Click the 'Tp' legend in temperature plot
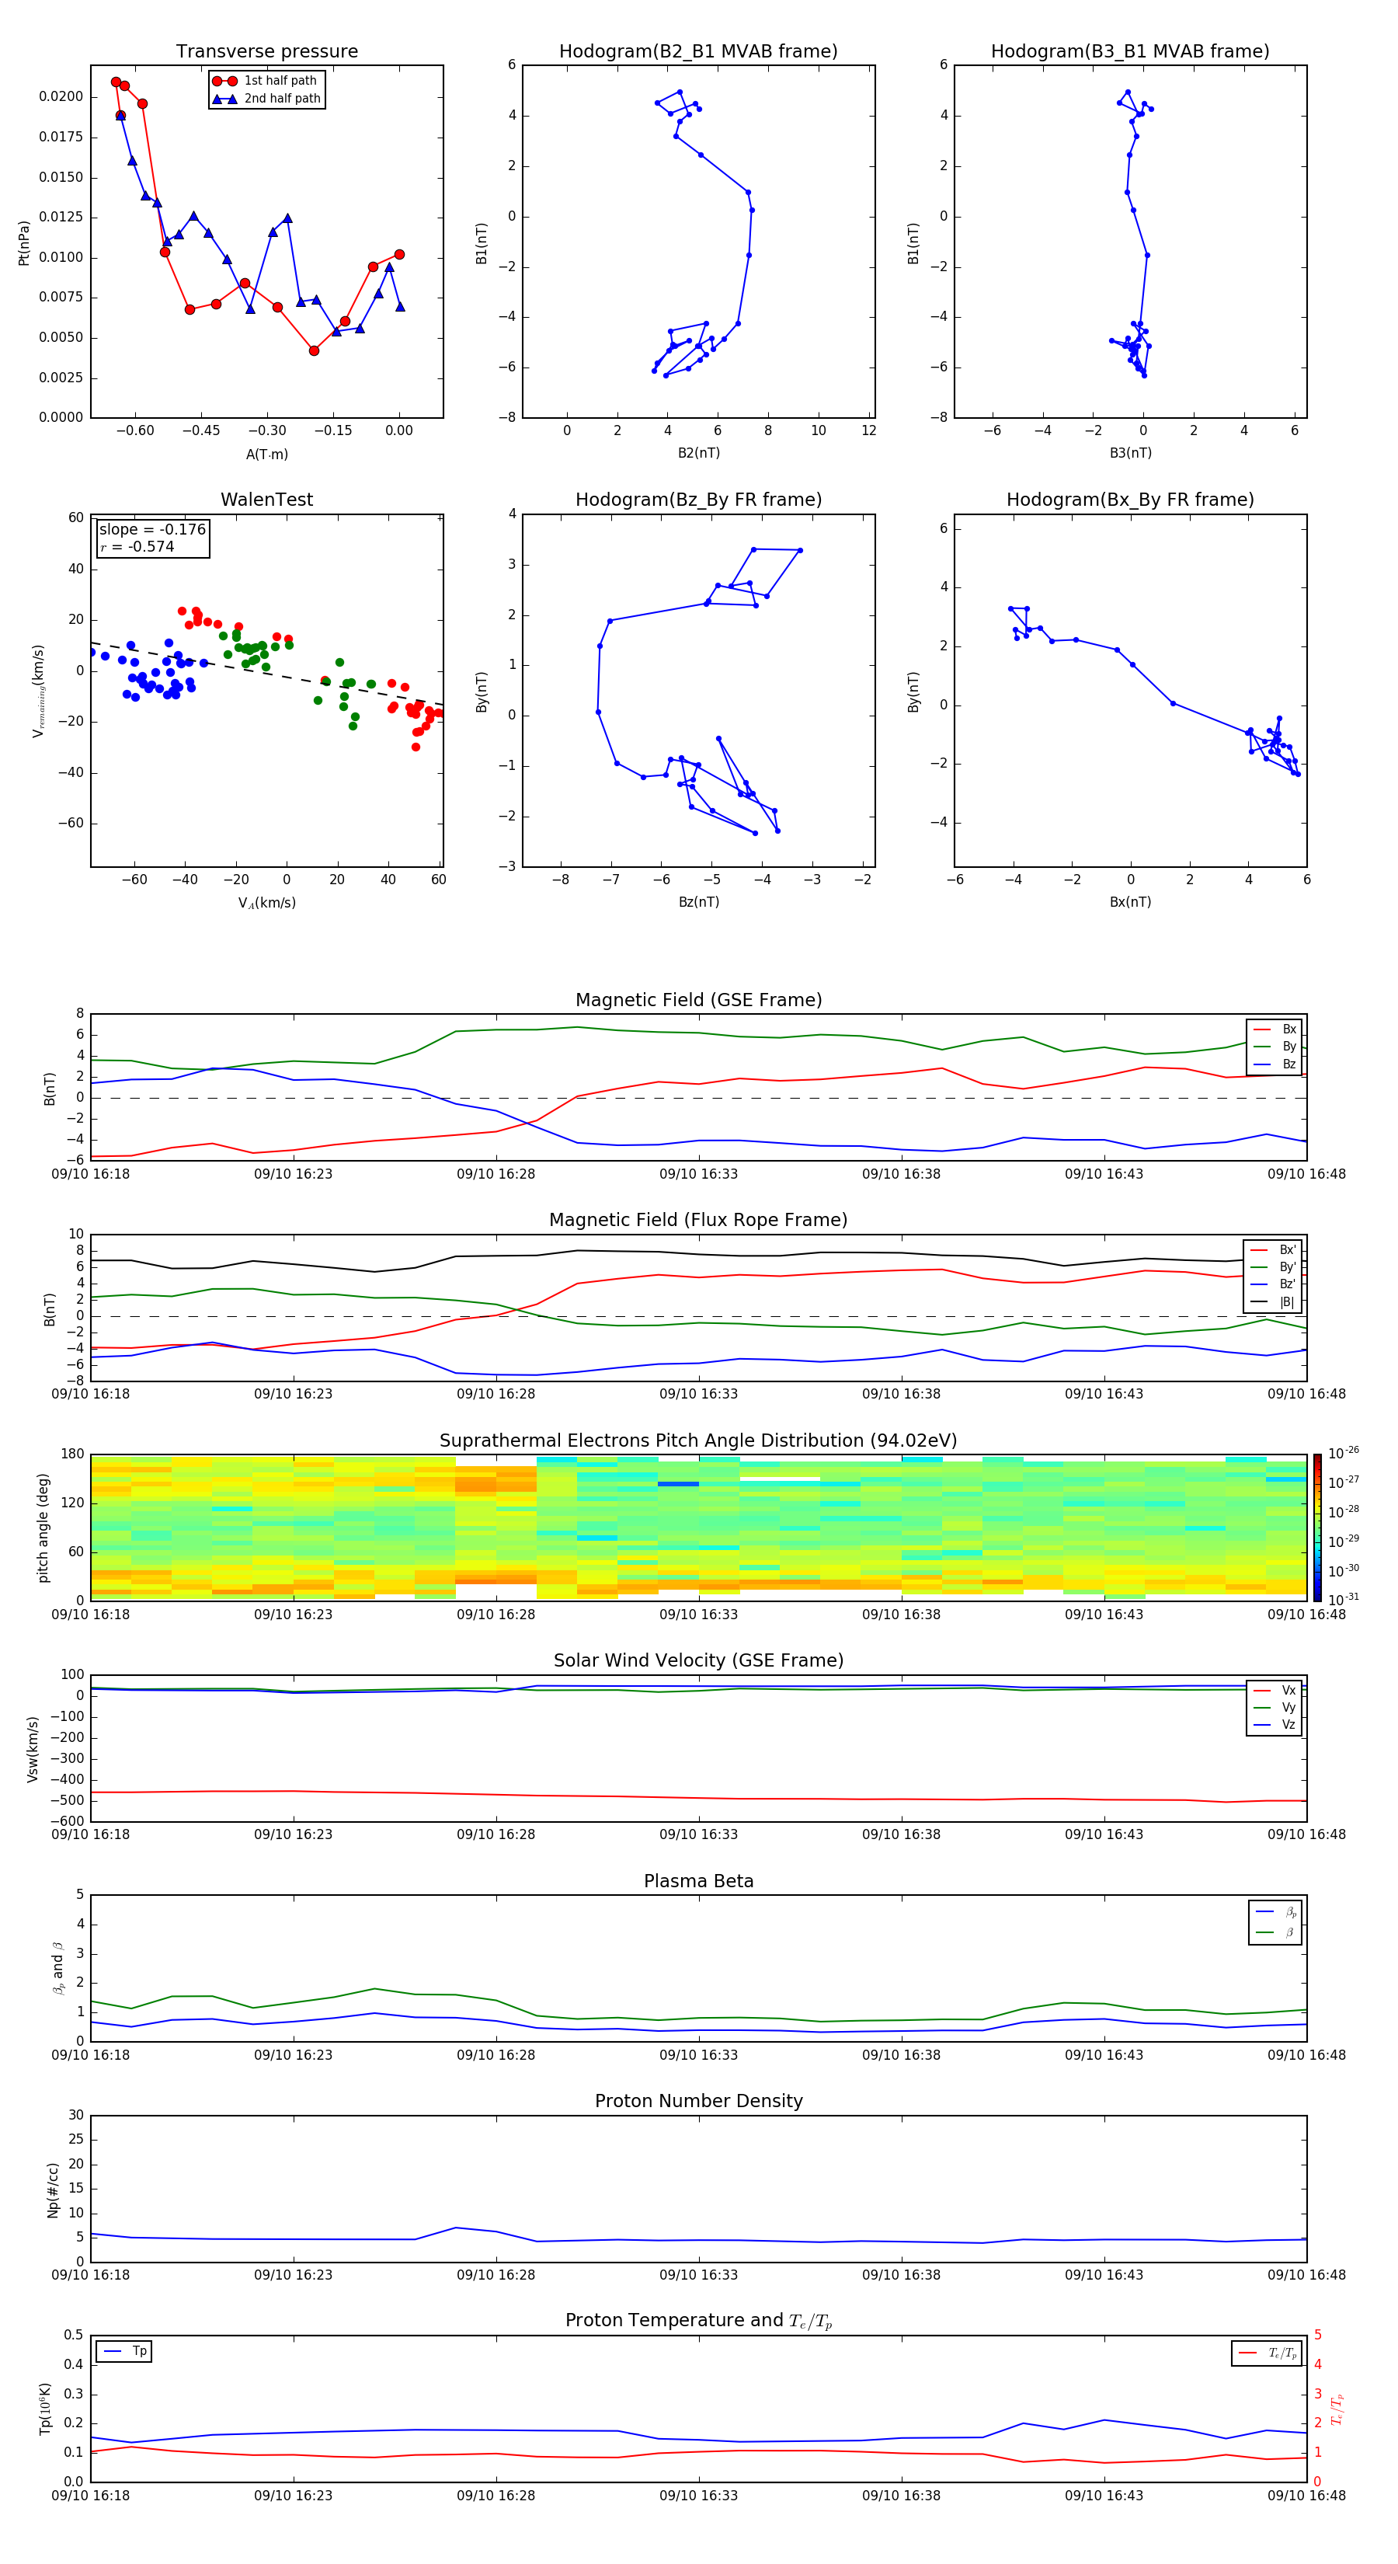 [124, 2351]
